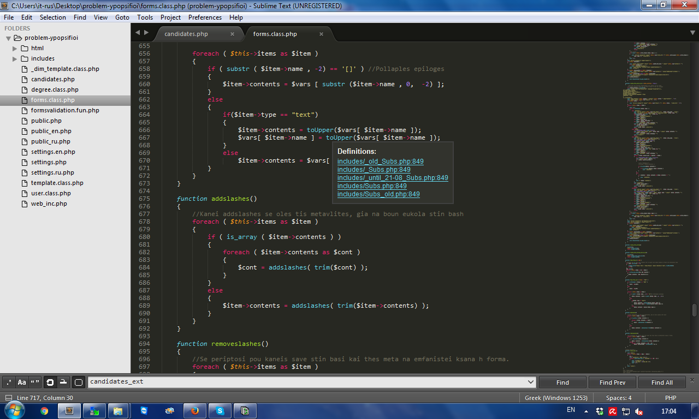Viewport: 699px width, 419px height.
Task: Click the status bar side panel icon
Action: tap(9, 398)
